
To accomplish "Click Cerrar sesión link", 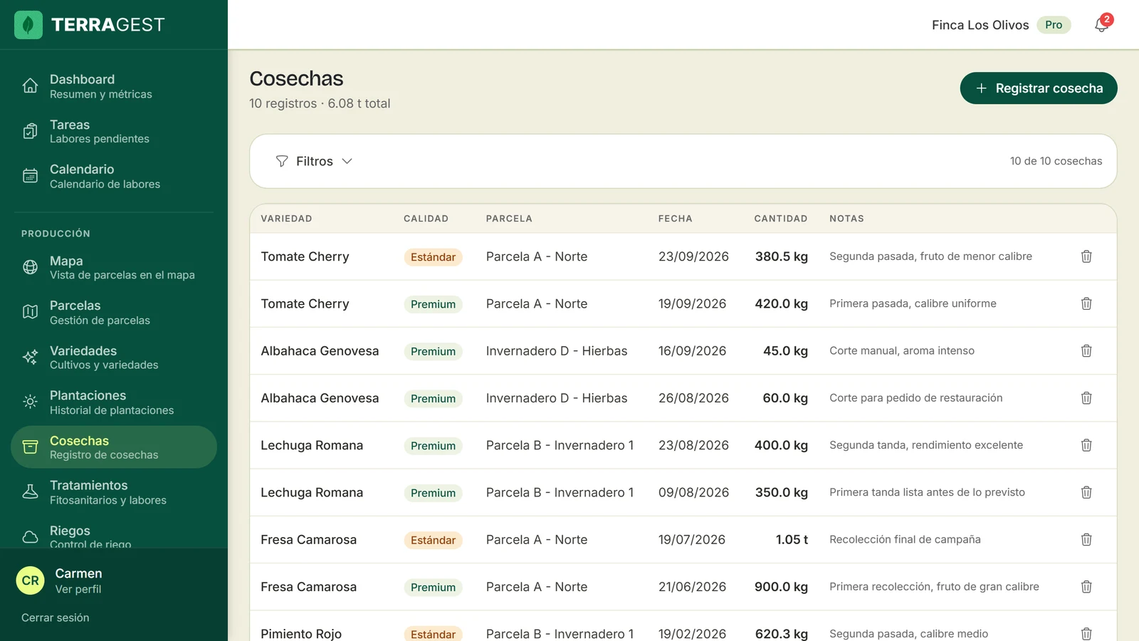I will pyautogui.click(x=56, y=617).
